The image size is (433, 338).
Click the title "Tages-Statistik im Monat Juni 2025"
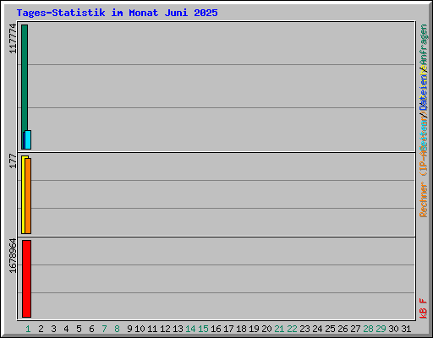pyautogui.click(x=117, y=13)
